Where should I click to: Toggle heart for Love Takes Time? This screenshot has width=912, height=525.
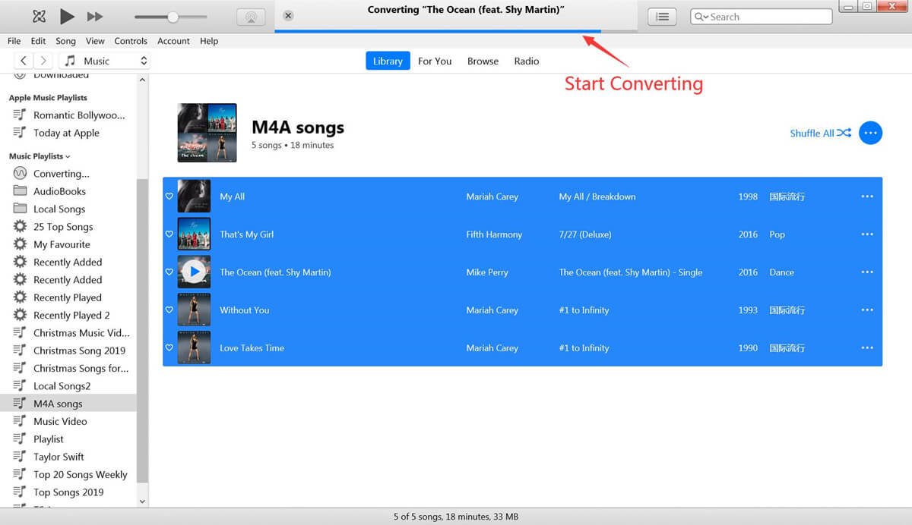(169, 348)
